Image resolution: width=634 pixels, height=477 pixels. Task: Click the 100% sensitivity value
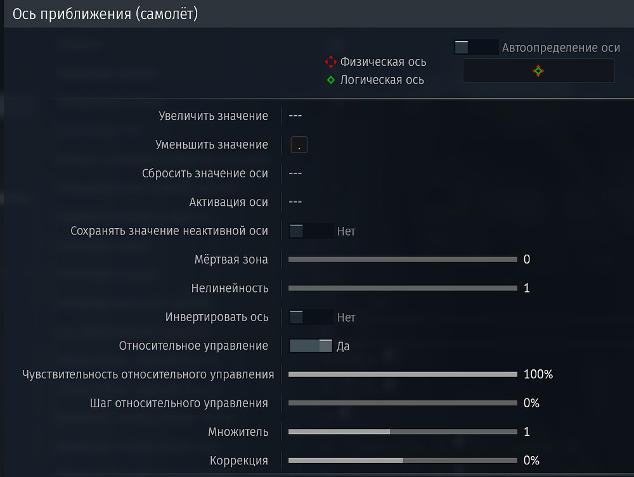click(538, 374)
